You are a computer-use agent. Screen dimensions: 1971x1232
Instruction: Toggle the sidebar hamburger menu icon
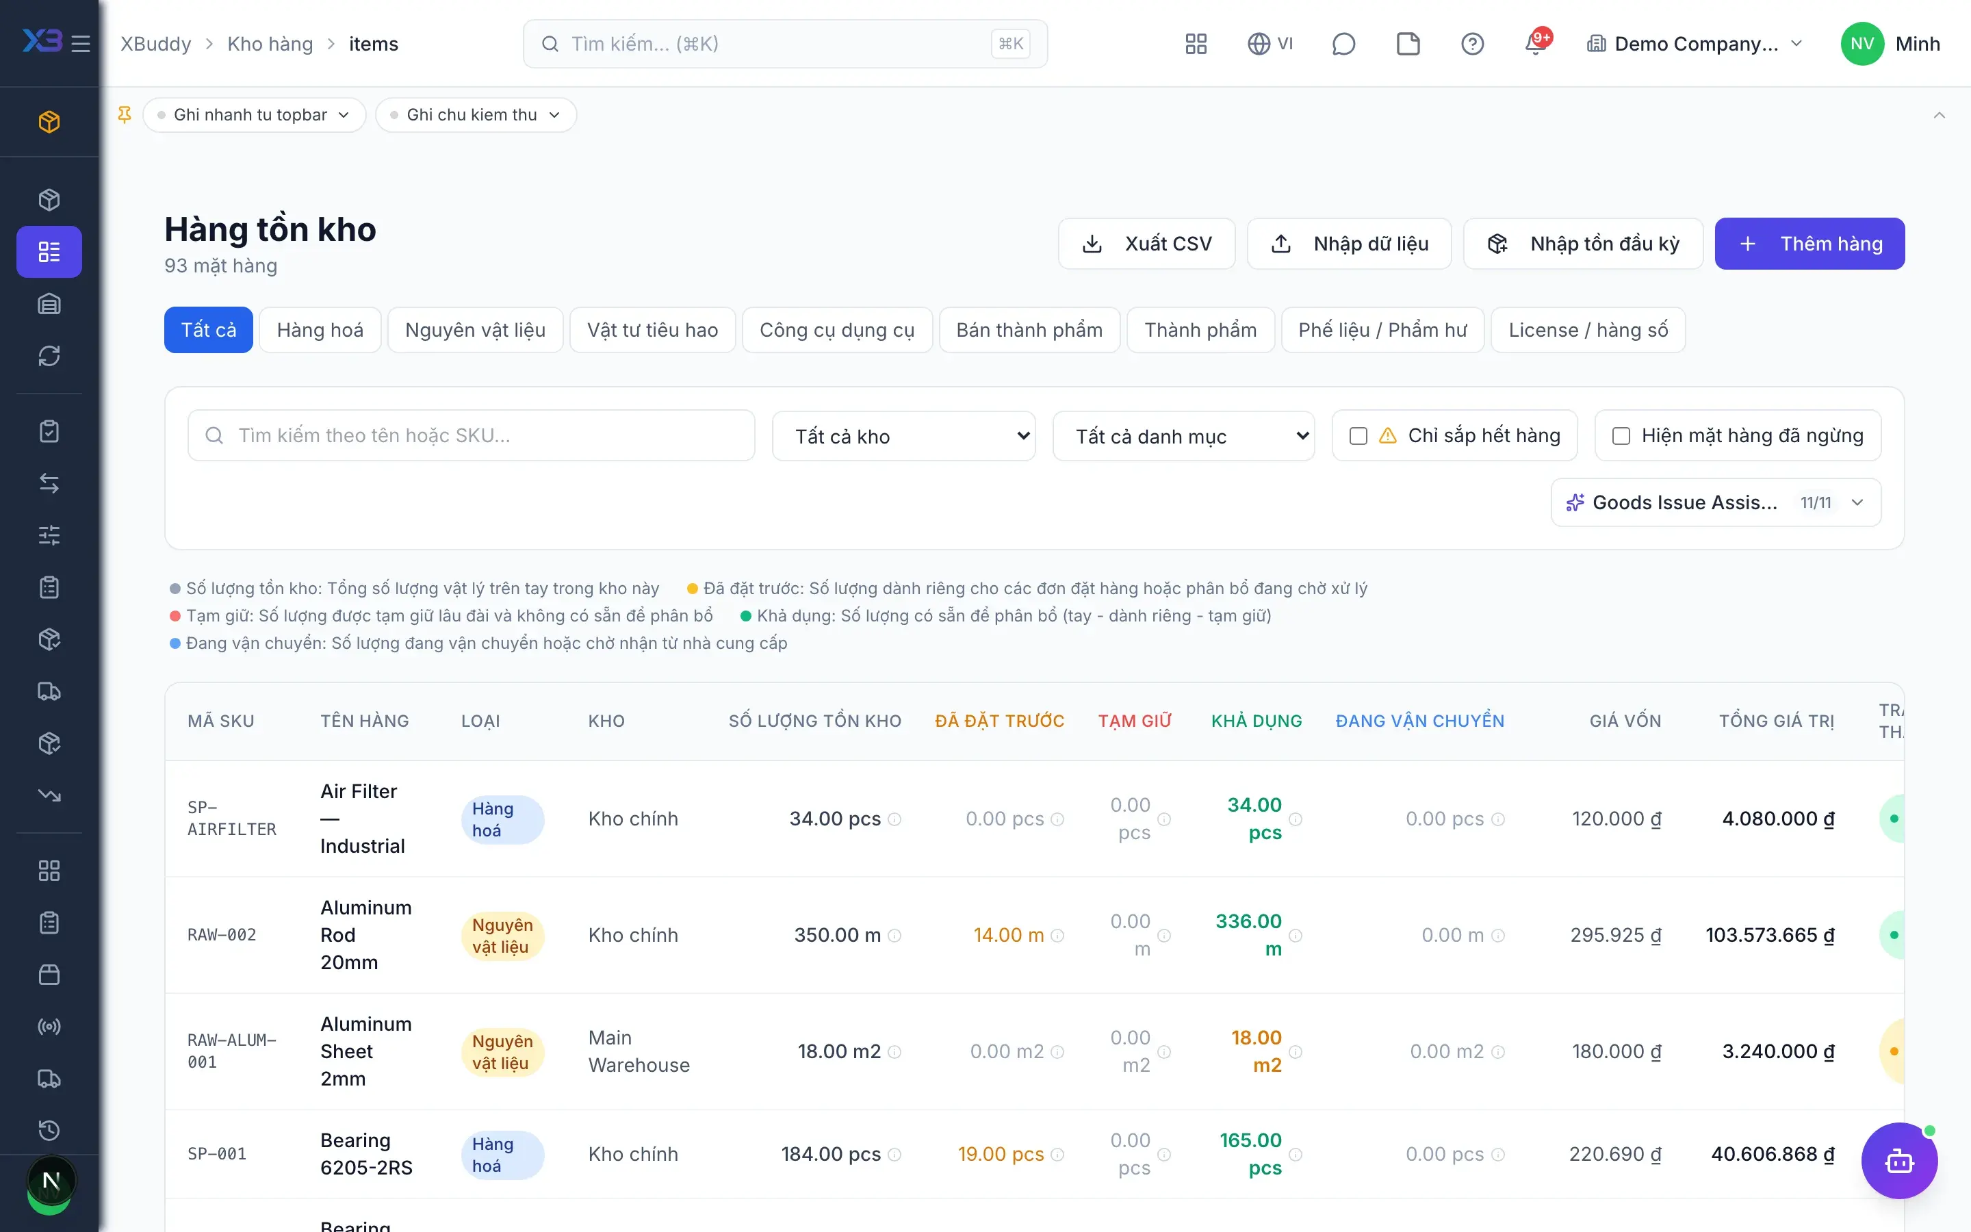point(81,43)
